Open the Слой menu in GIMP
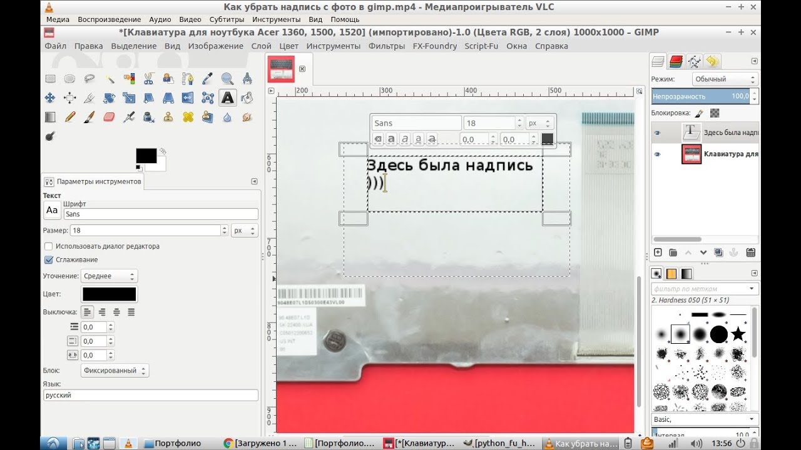Image resolution: width=801 pixels, height=450 pixels. point(261,46)
